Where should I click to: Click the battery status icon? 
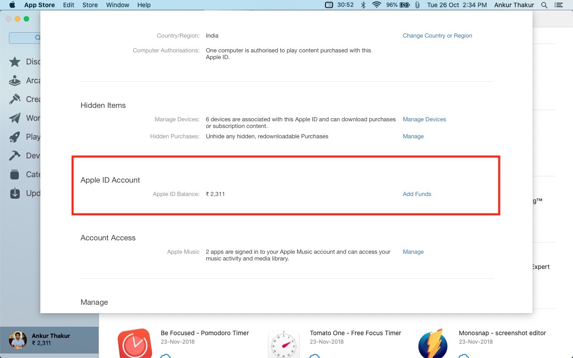(x=405, y=5)
